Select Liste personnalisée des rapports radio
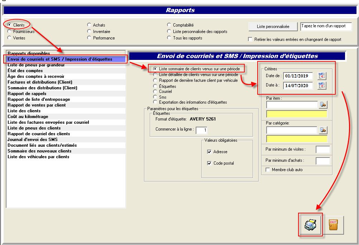The image size is (359, 245). (169, 31)
